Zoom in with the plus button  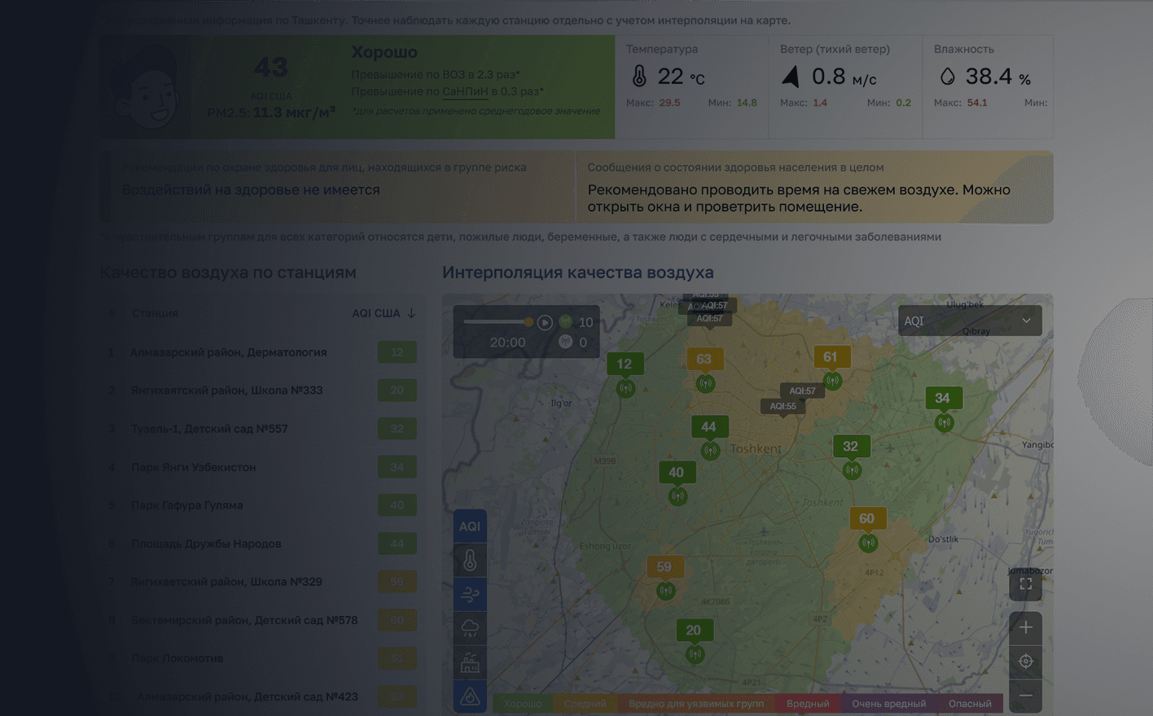pyautogui.click(x=1025, y=627)
